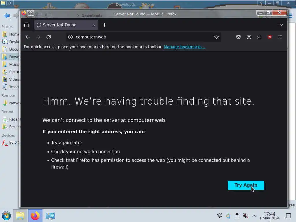Click the show desktop button

[x=288, y=216]
